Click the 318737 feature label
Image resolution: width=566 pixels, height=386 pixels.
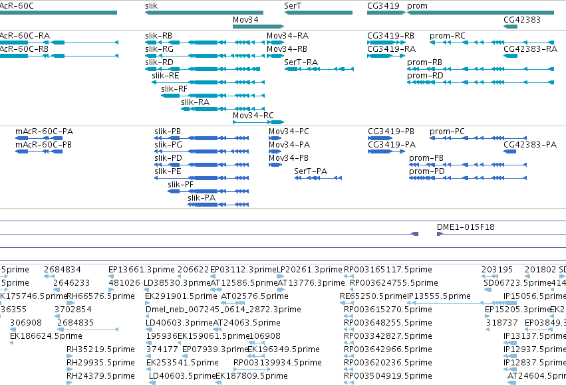coord(501,323)
